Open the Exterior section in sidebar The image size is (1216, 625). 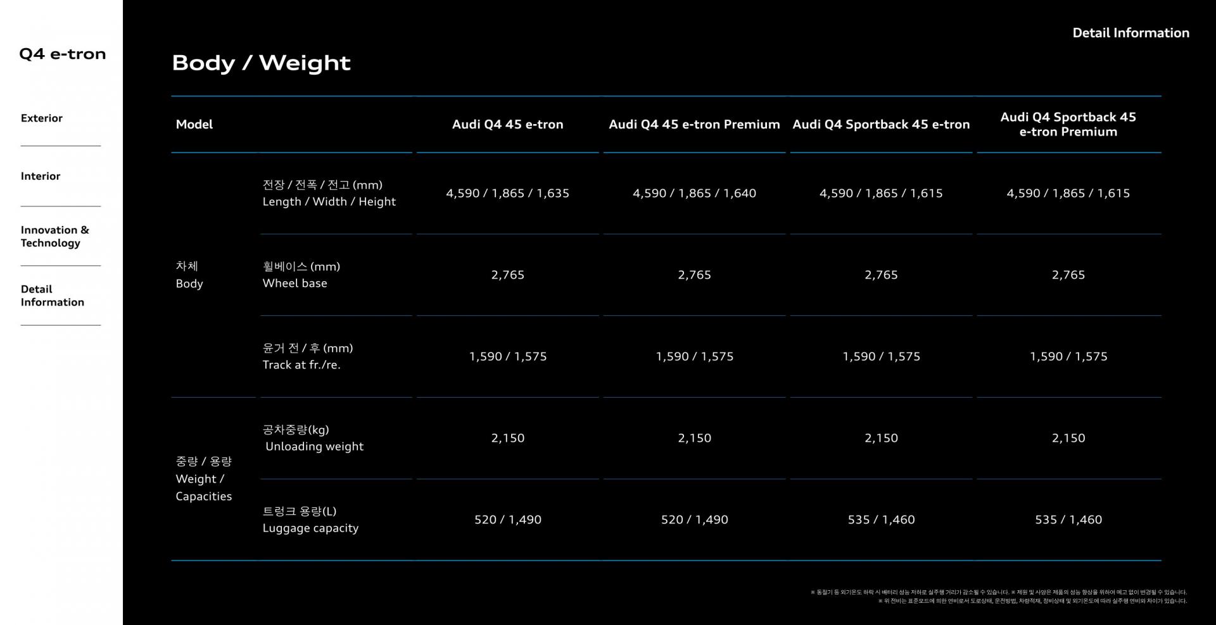pyautogui.click(x=42, y=118)
